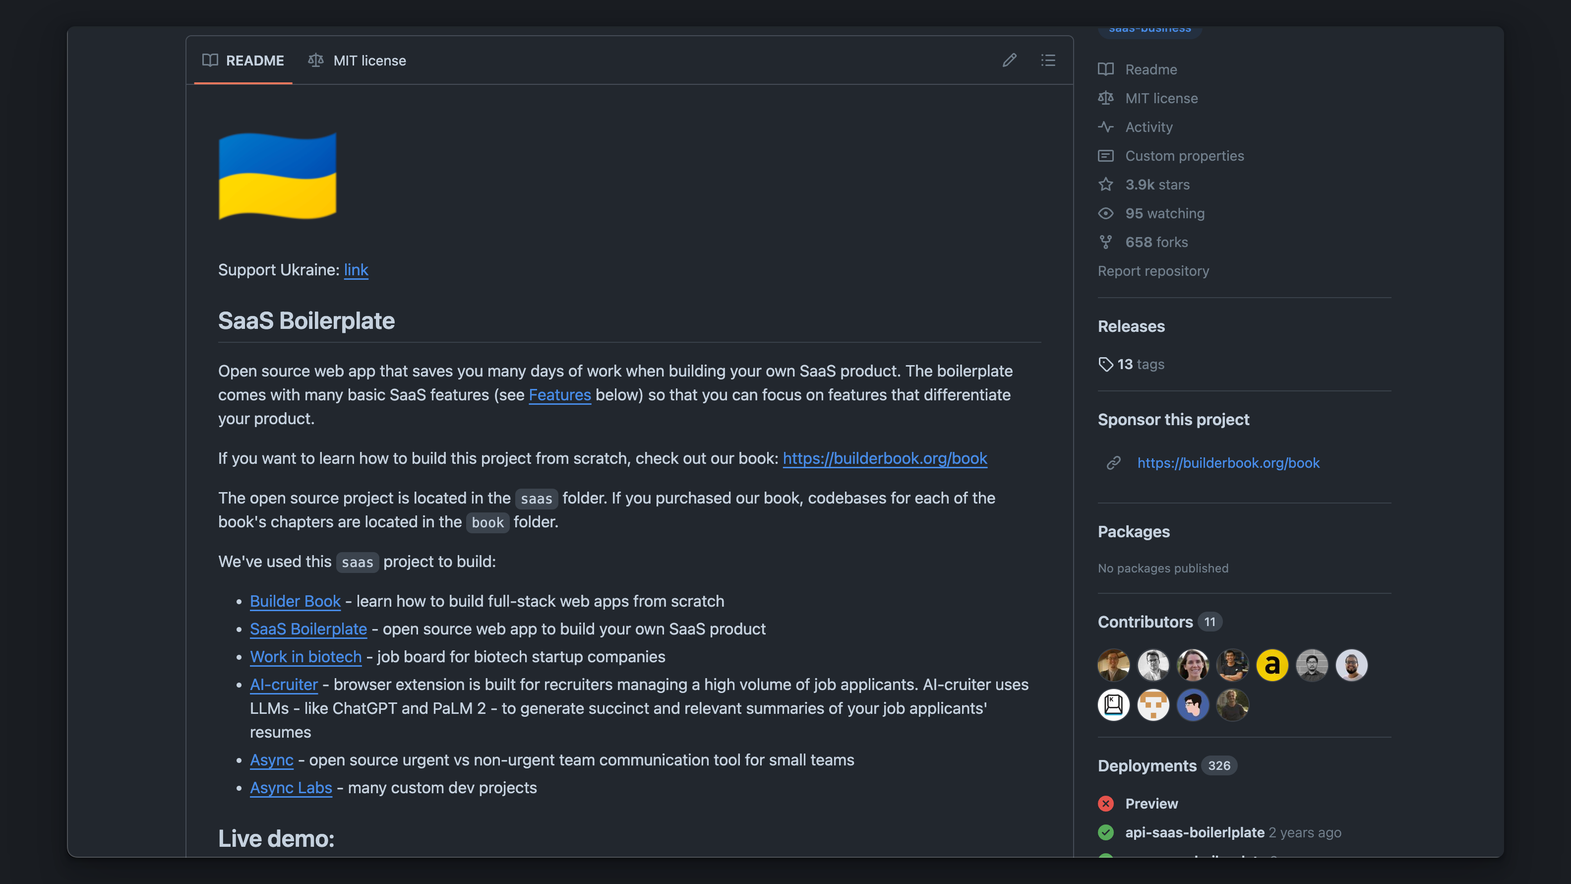Click the chain link icon under Sponsor

1114,463
